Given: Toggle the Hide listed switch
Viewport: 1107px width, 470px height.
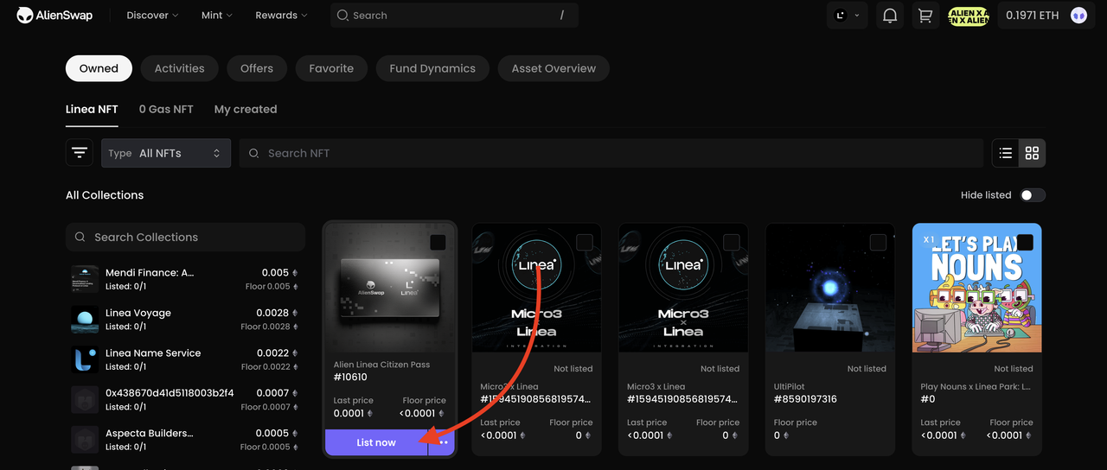Looking at the screenshot, I should coord(1033,195).
